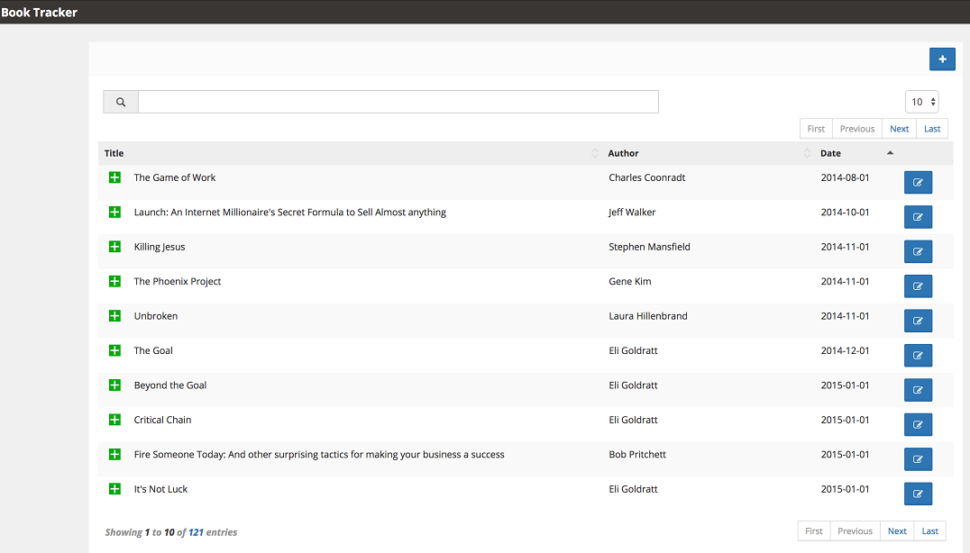Expand Launch book row details
The width and height of the screenshot is (970, 553).
(114, 212)
